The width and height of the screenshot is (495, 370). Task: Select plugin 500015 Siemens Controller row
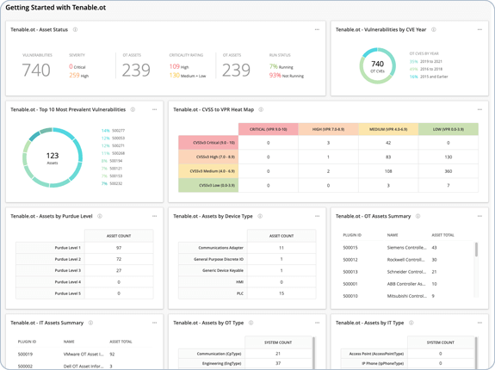[407, 248]
